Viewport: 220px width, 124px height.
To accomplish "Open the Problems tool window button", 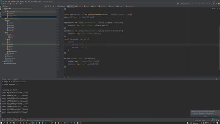I will [15, 119].
